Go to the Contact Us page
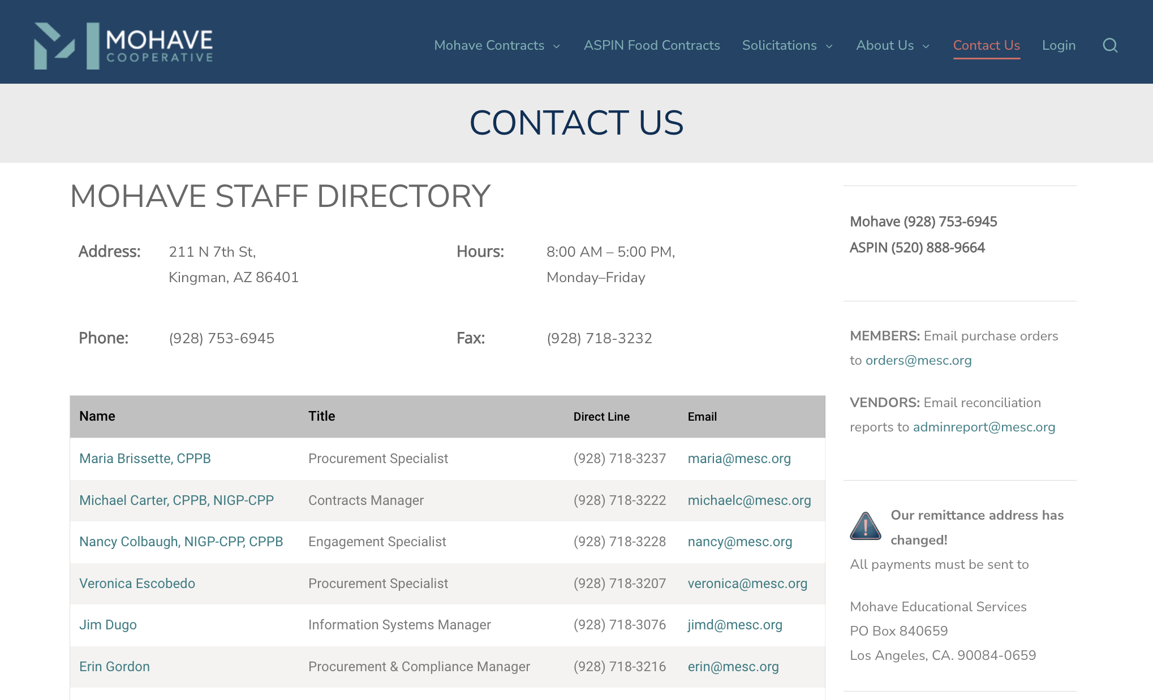1153x700 pixels. click(986, 45)
